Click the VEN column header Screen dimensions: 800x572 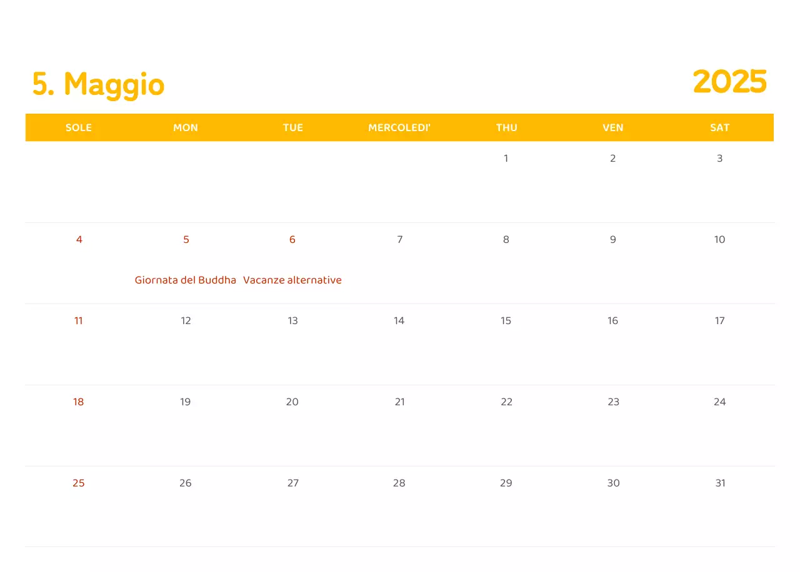pyautogui.click(x=612, y=127)
